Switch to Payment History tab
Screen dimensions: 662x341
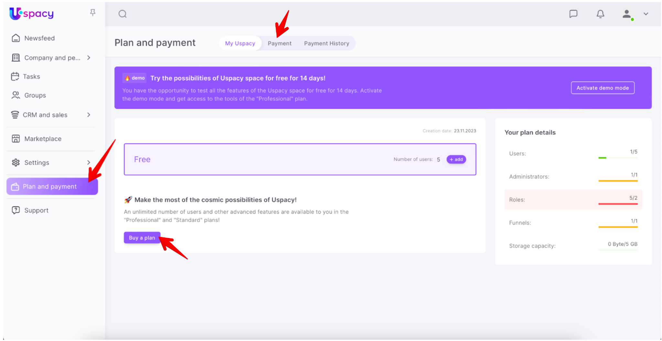326,43
